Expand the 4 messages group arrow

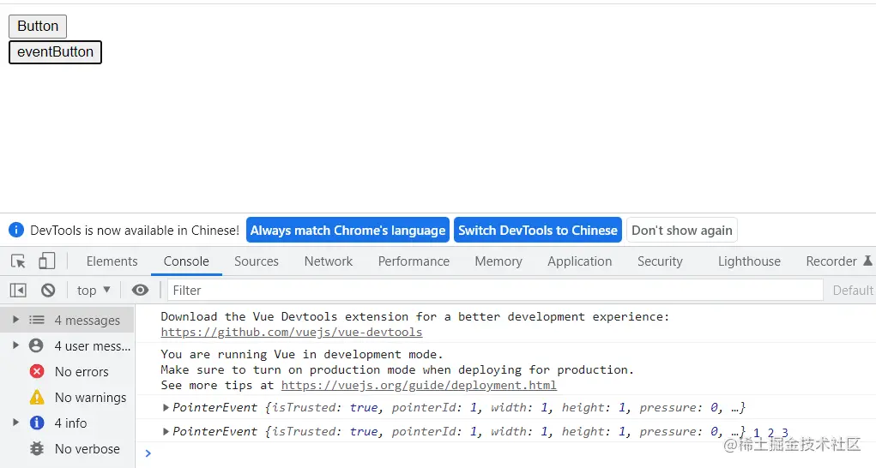[15, 320]
